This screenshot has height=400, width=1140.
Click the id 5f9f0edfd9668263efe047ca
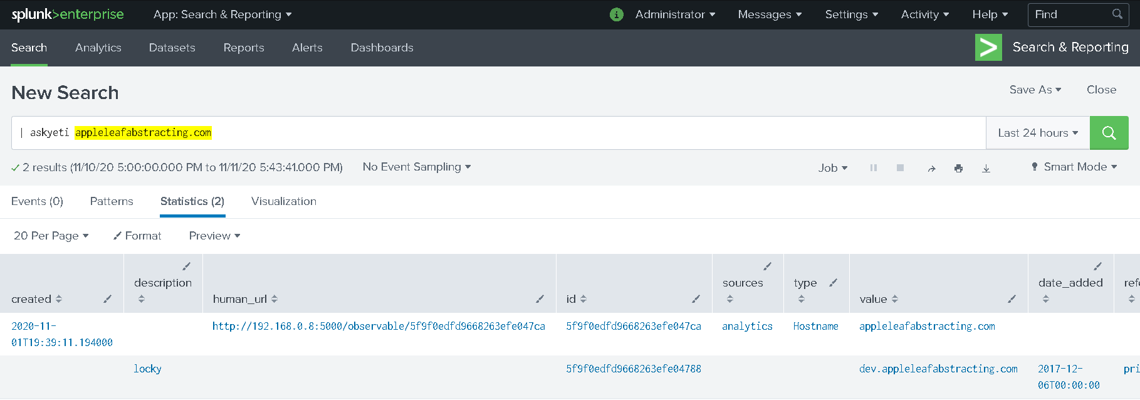634,326
